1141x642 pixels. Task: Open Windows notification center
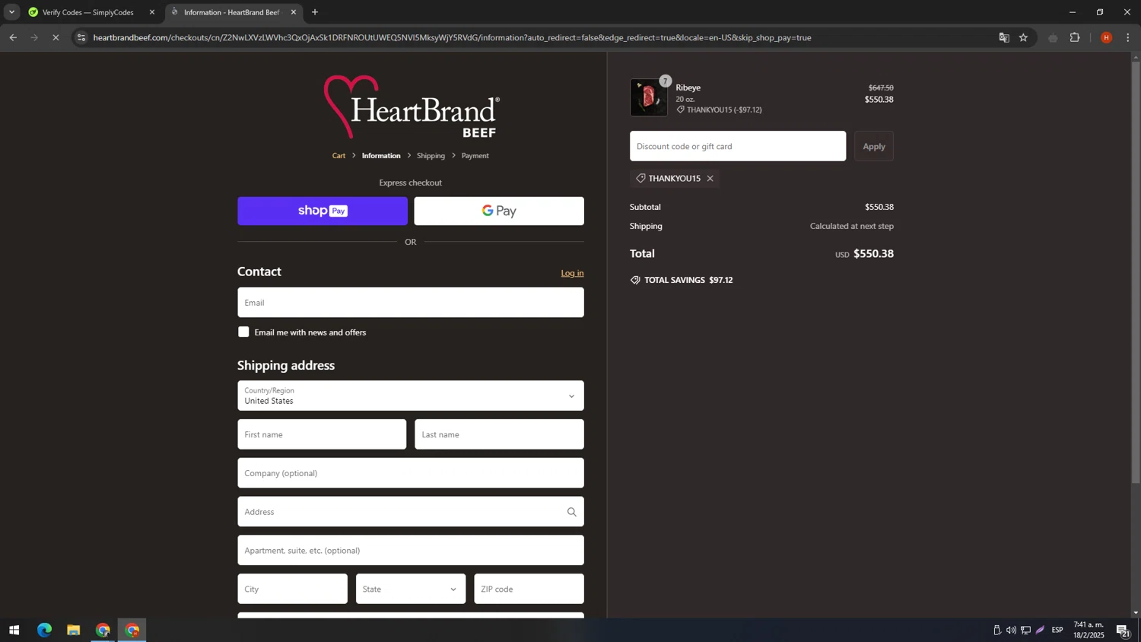tap(1123, 630)
